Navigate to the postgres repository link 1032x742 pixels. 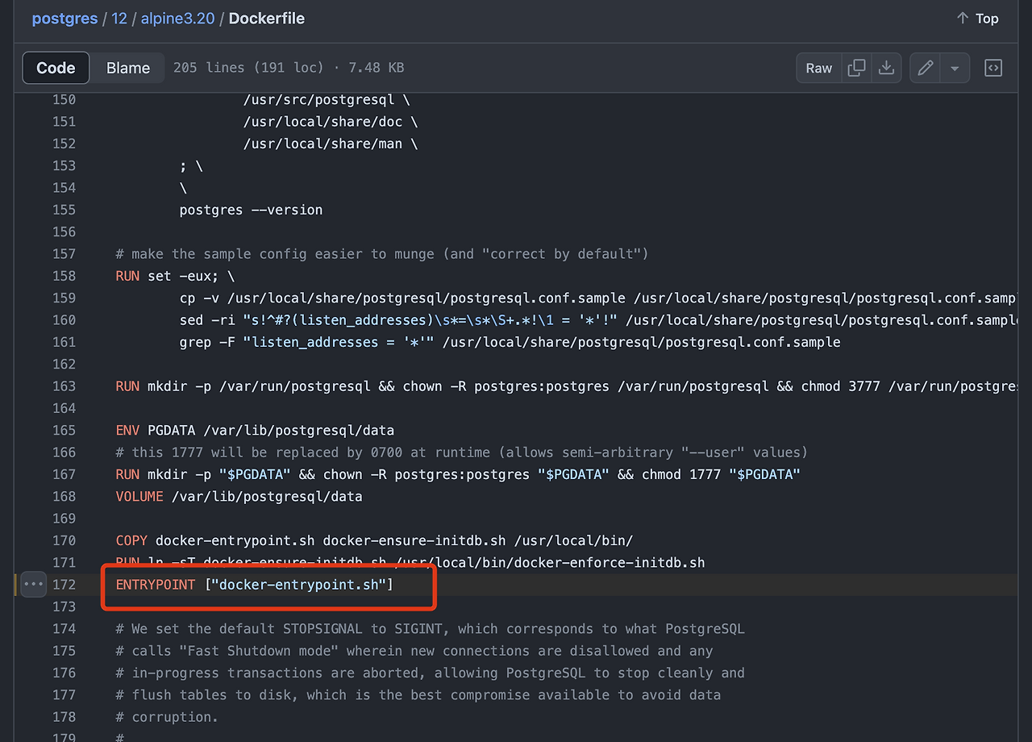[x=64, y=18]
